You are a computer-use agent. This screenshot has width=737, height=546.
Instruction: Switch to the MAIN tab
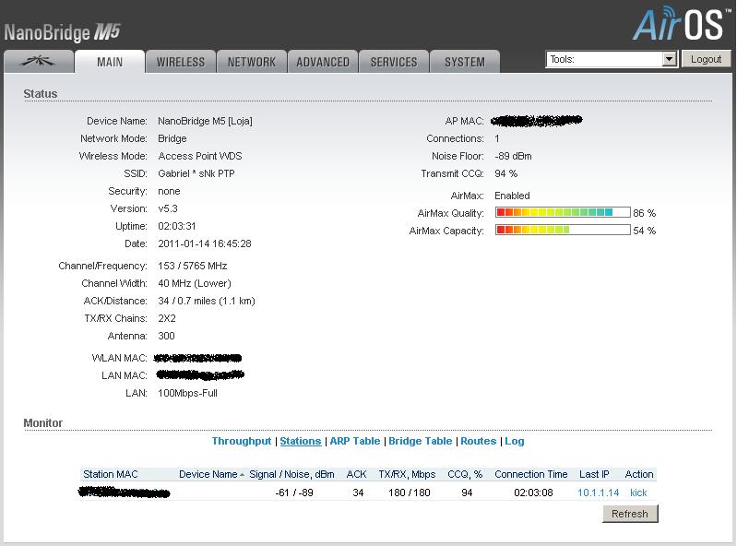click(110, 62)
